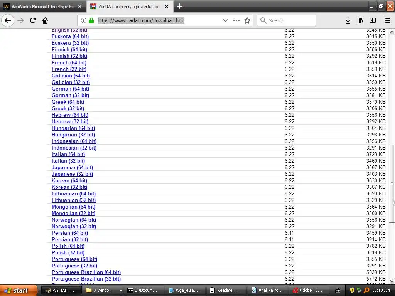Expand the grouped Windows Explorer taskbar arrow

coord(121,290)
